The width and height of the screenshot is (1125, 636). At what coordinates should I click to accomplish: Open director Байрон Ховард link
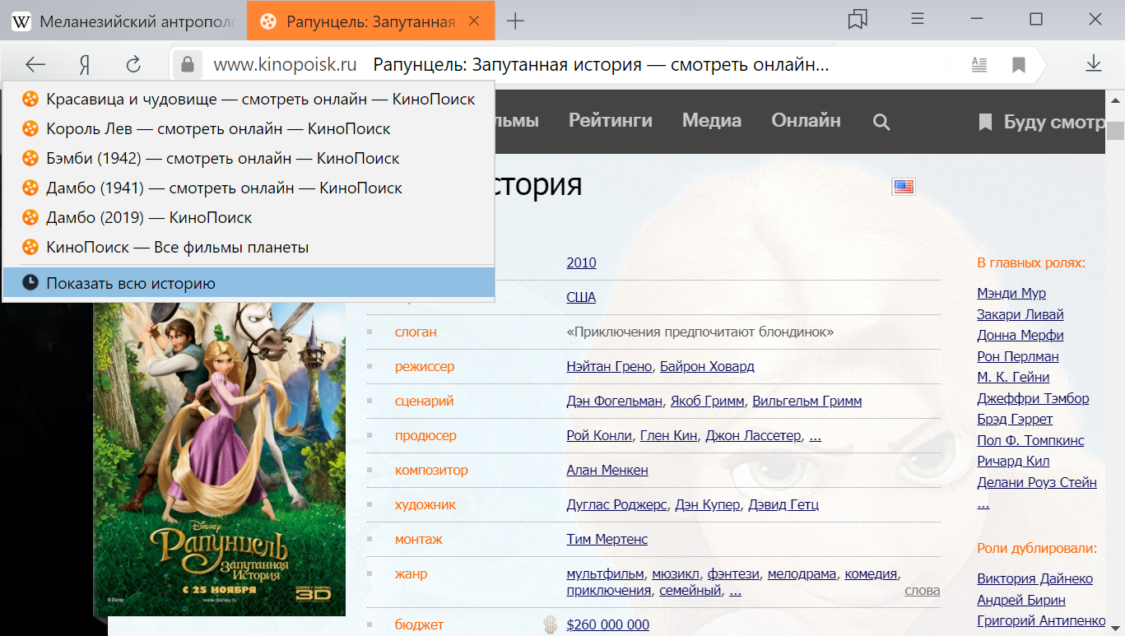(707, 366)
